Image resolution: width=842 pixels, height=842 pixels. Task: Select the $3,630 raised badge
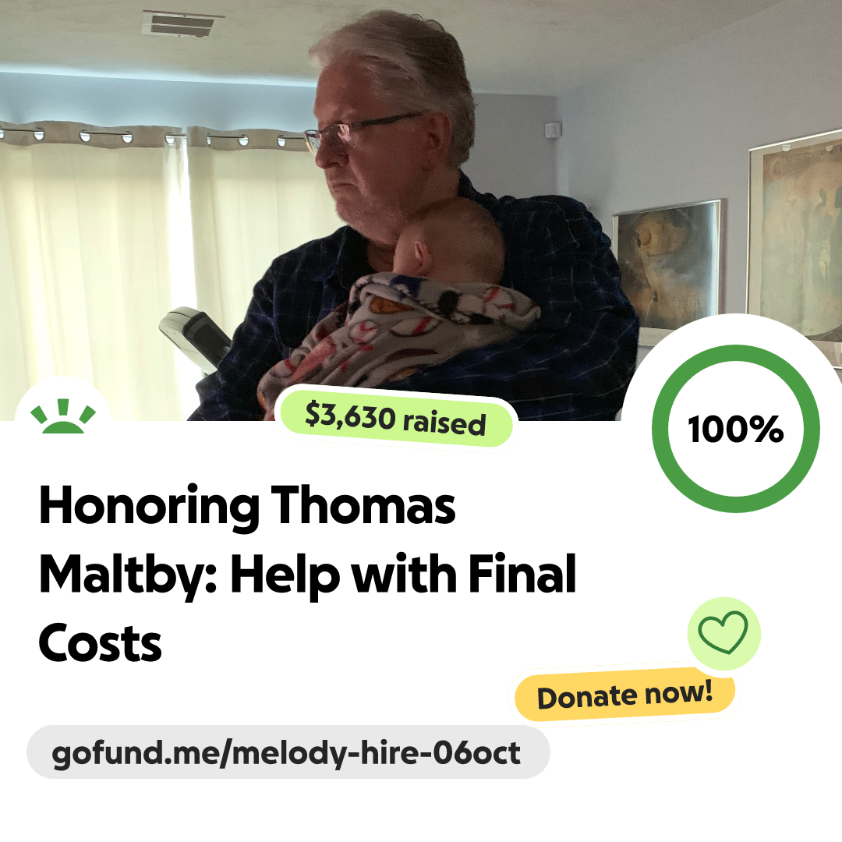click(x=396, y=419)
